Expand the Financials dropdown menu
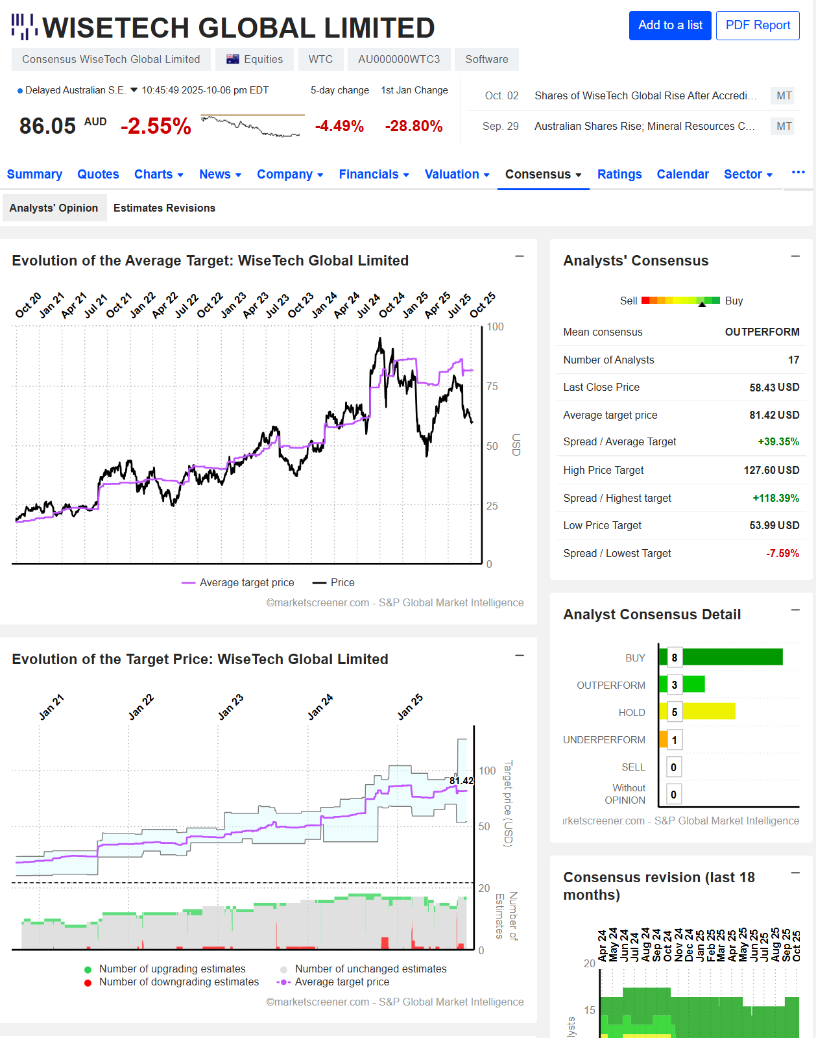816x1038 pixels. (x=374, y=174)
